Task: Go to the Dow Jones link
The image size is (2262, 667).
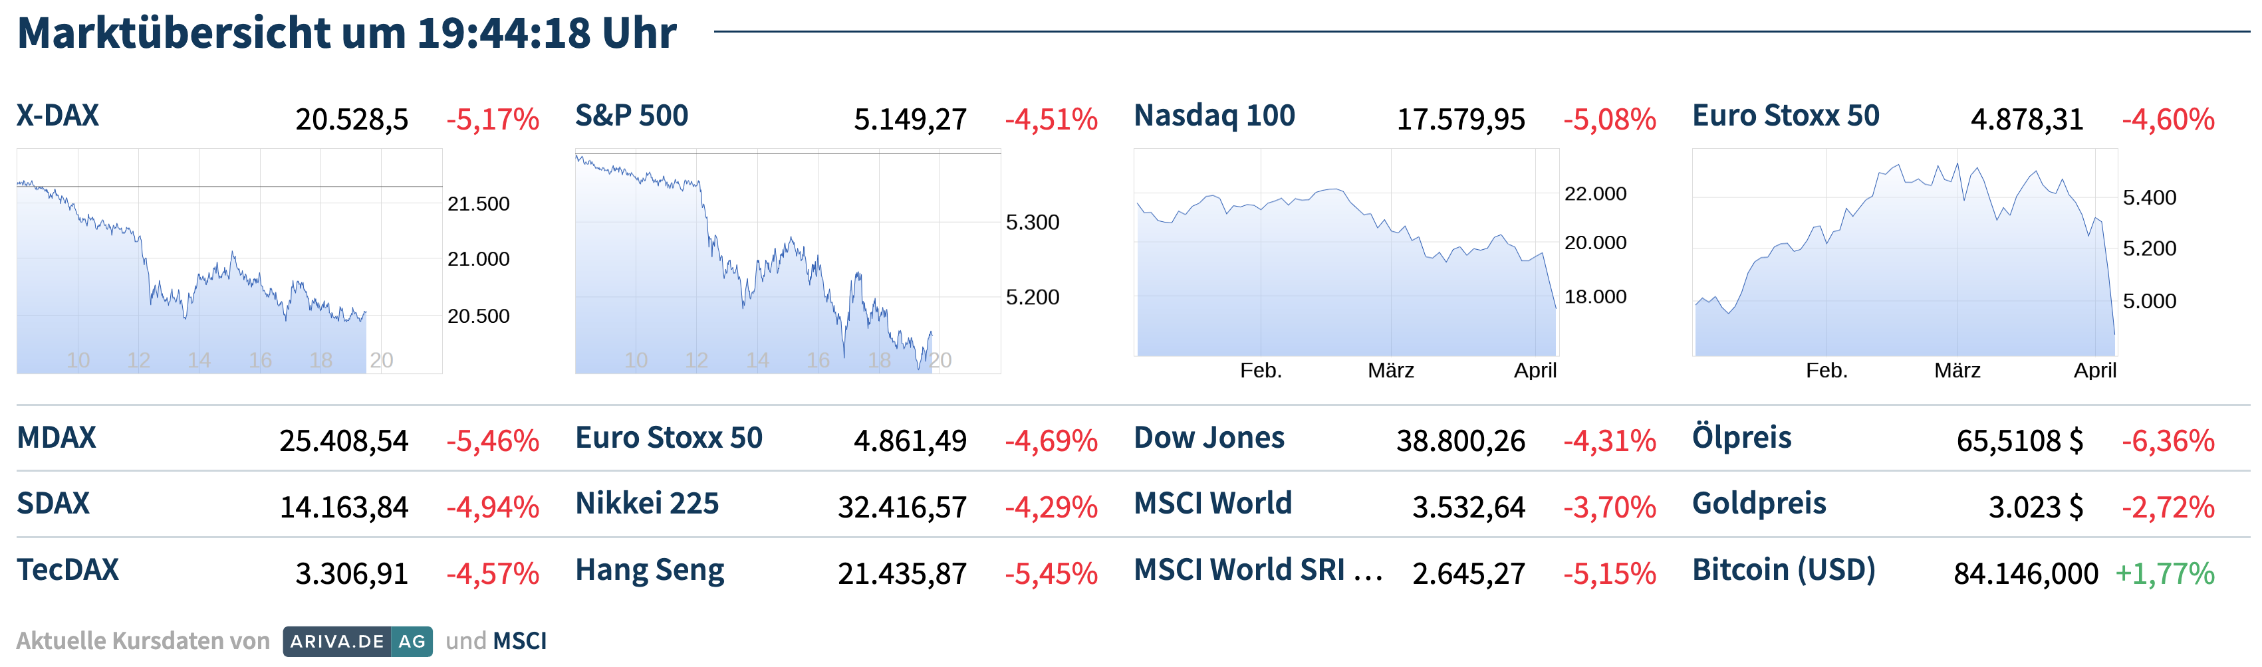Action: tap(1208, 438)
